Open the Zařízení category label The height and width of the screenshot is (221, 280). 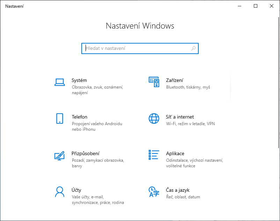click(175, 80)
